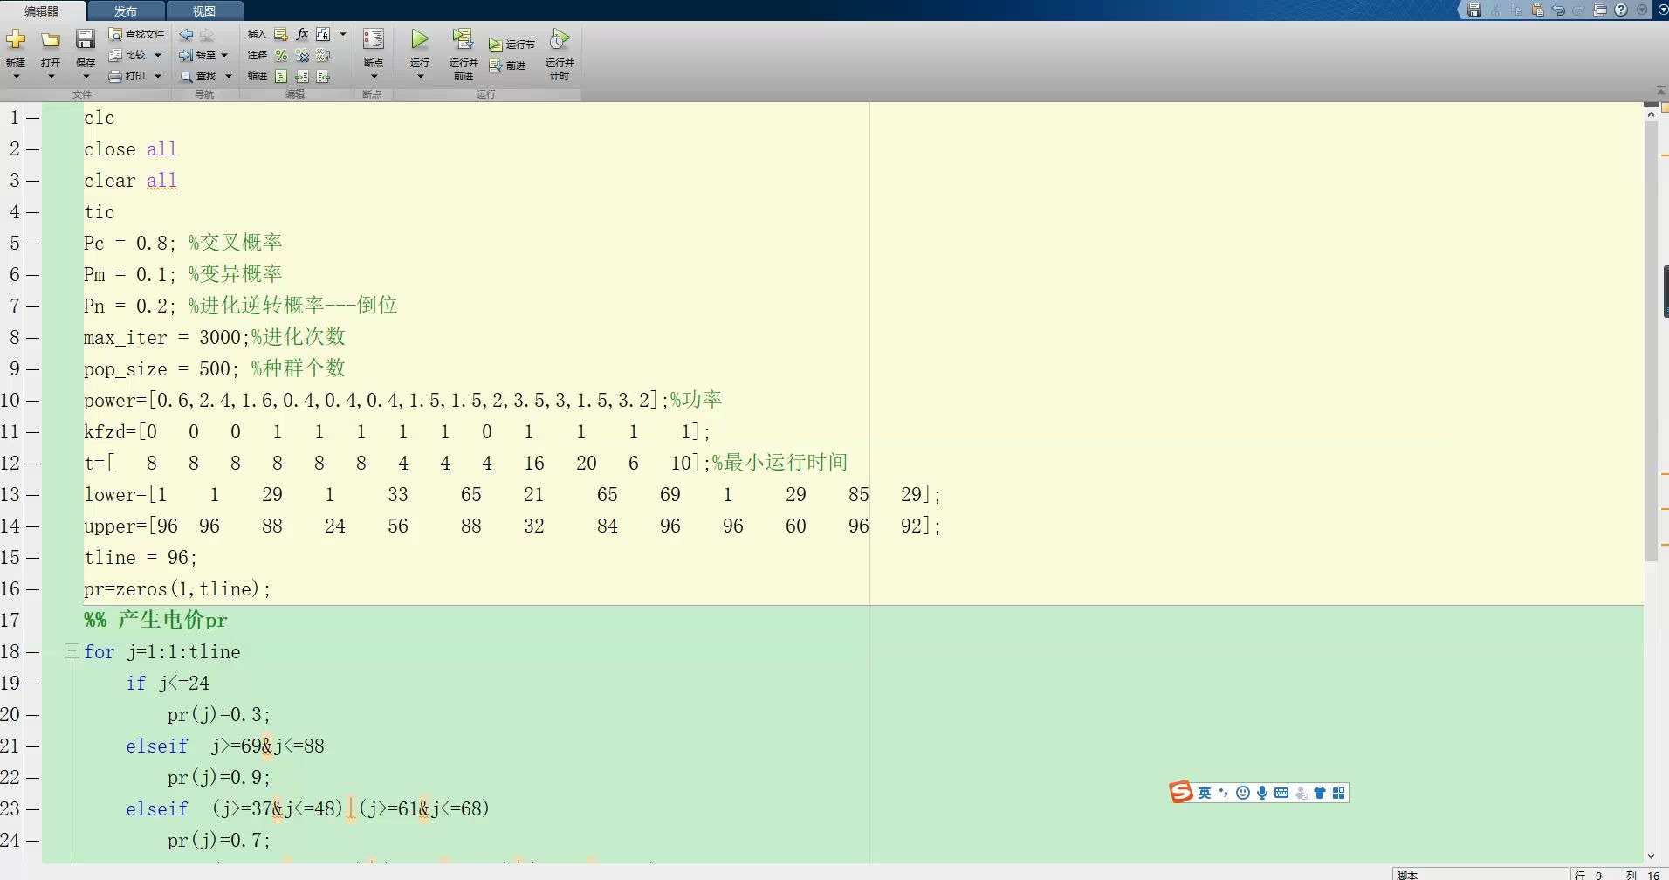Click the microphone voice input icon
This screenshot has width=1669, height=880.
(x=1262, y=793)
